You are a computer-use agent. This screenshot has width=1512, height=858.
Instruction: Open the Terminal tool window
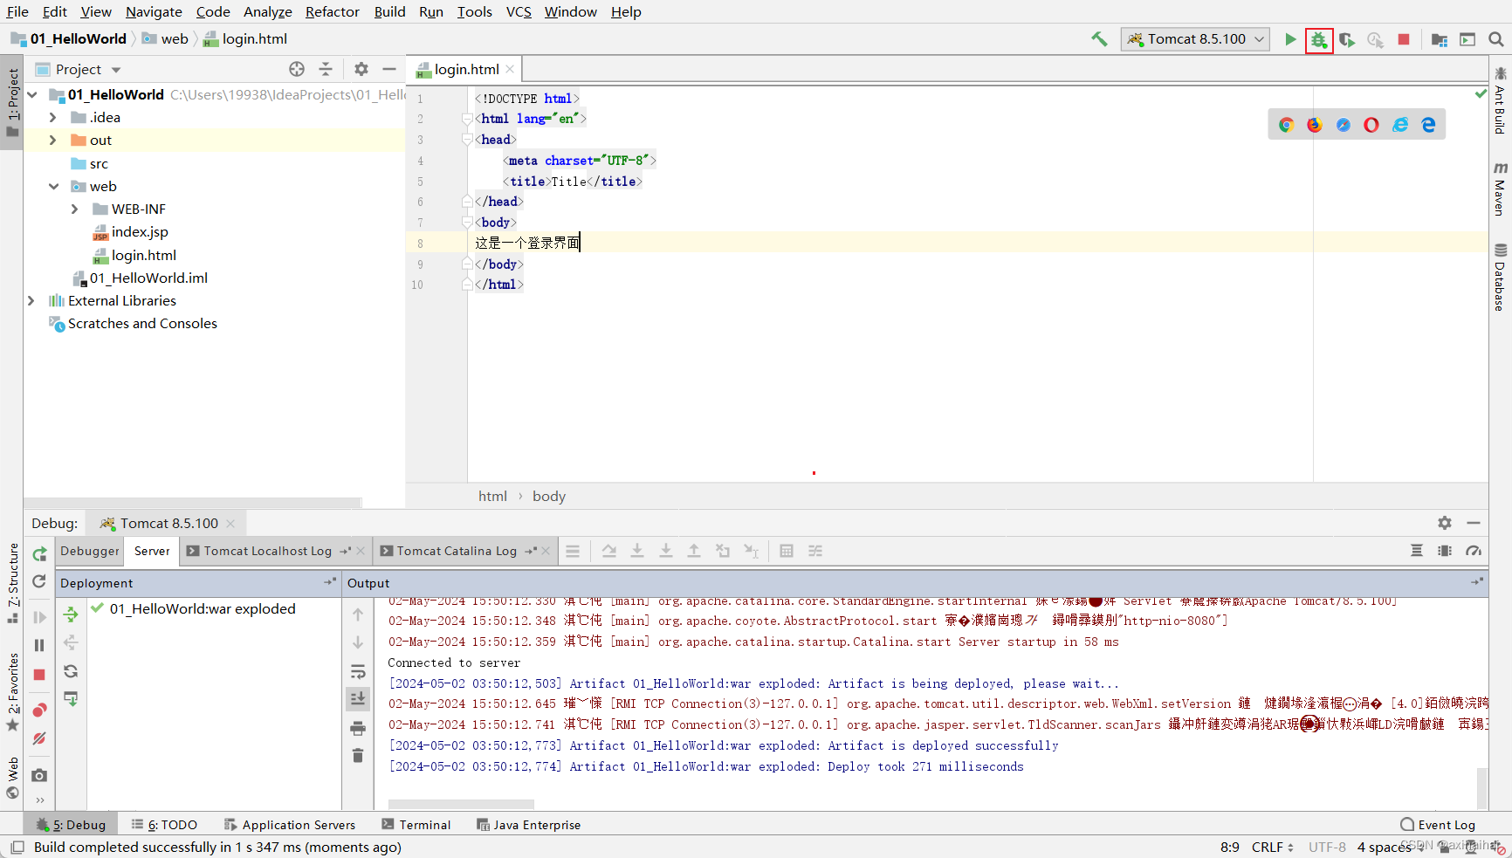click(416, 825)
